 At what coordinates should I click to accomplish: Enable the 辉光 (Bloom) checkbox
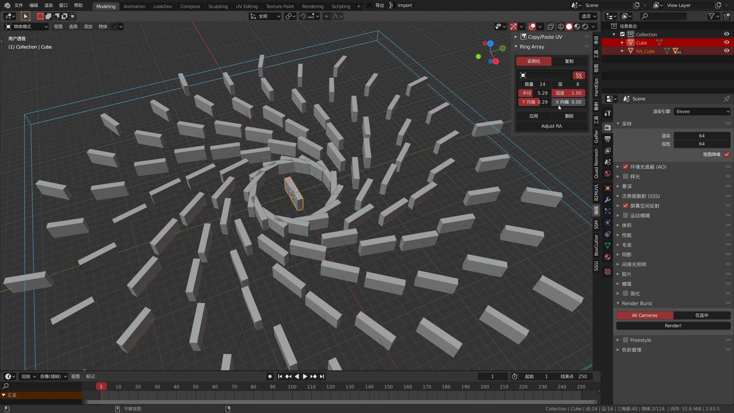tap(625, 176)
